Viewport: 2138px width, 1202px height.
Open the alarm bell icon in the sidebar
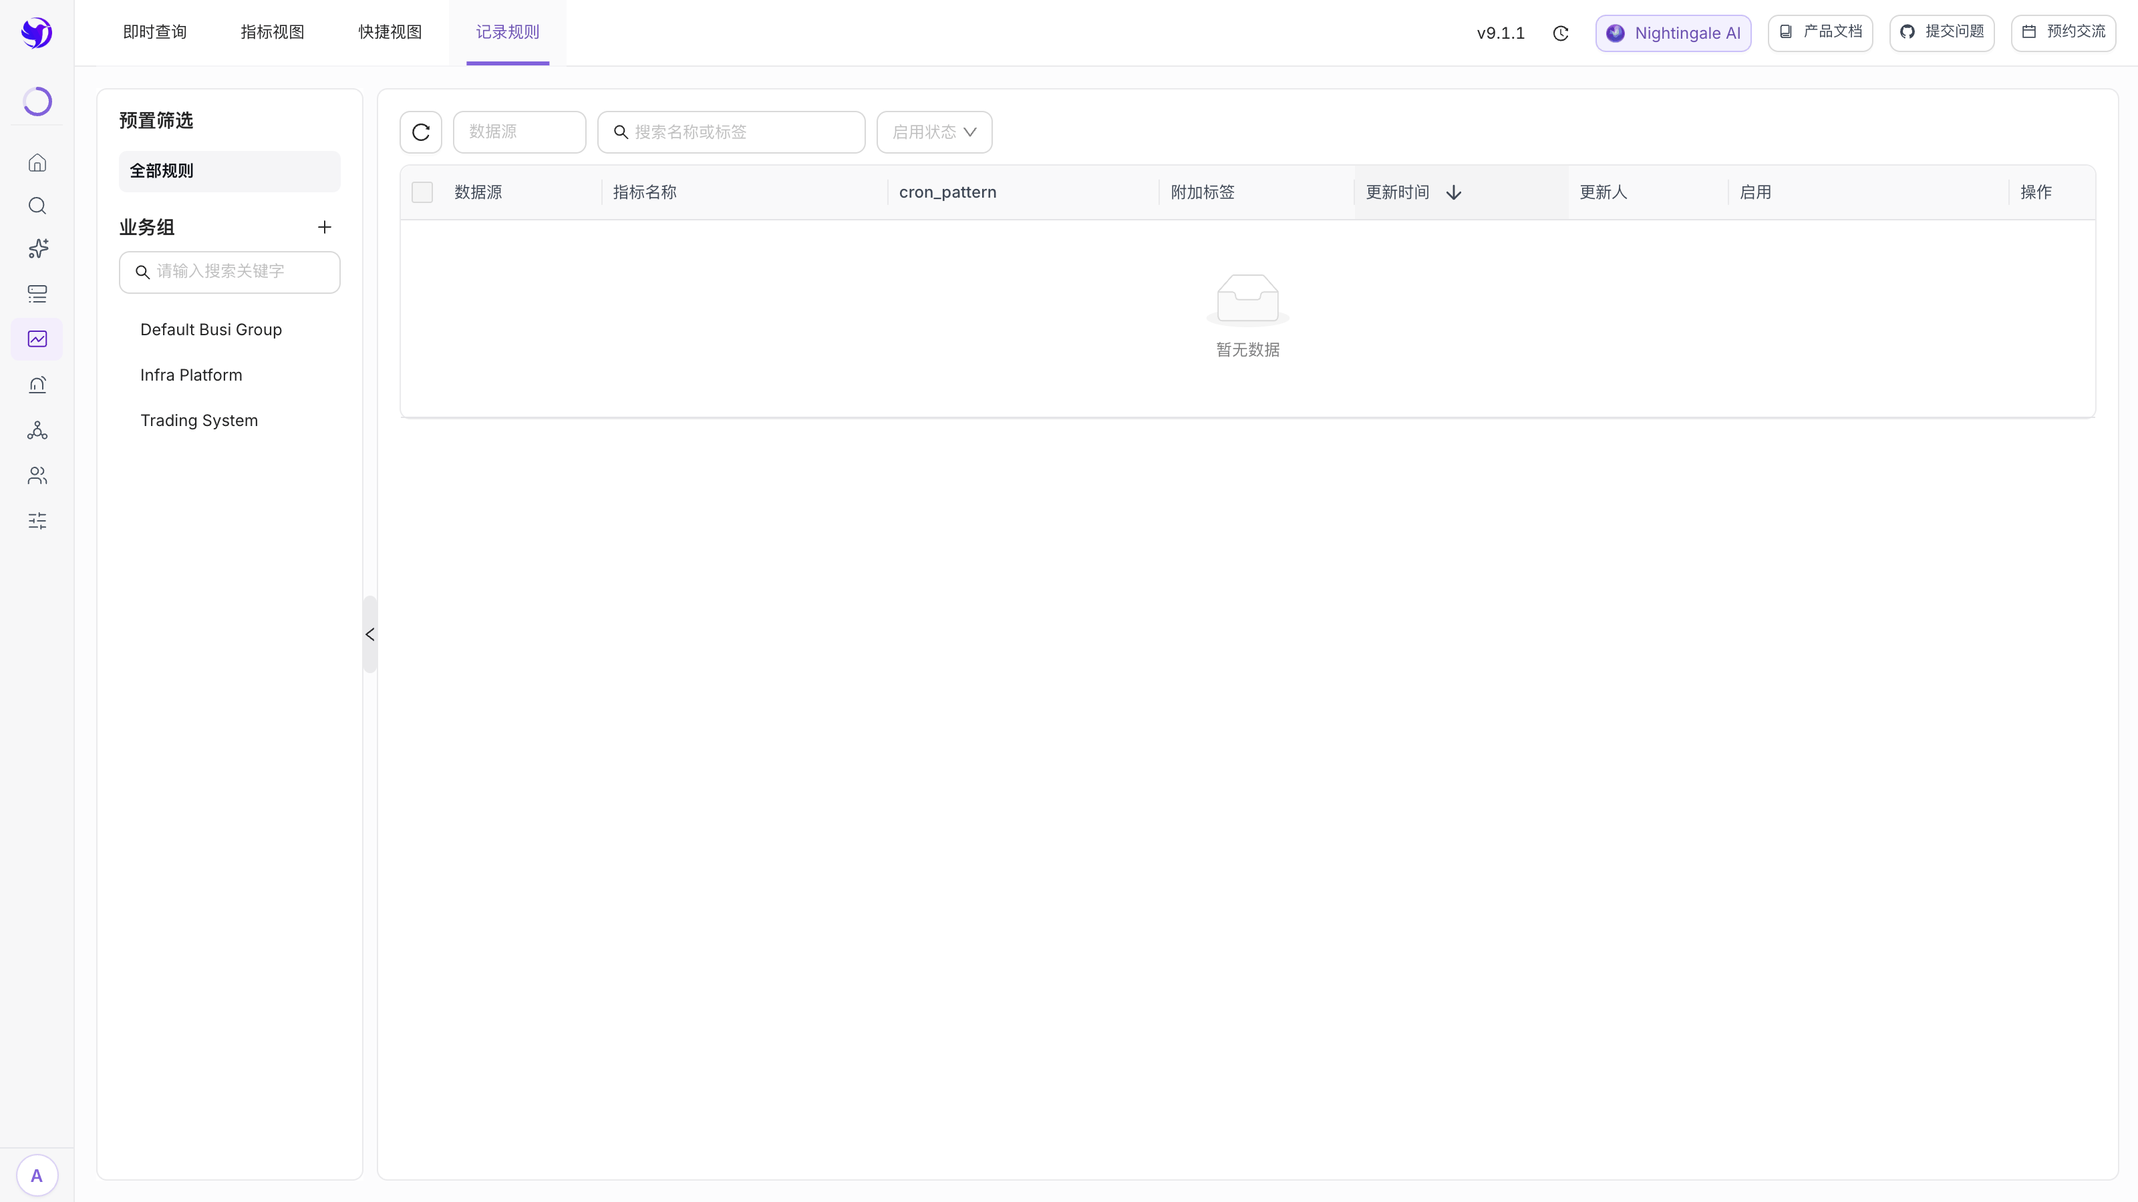pos(37,385)
